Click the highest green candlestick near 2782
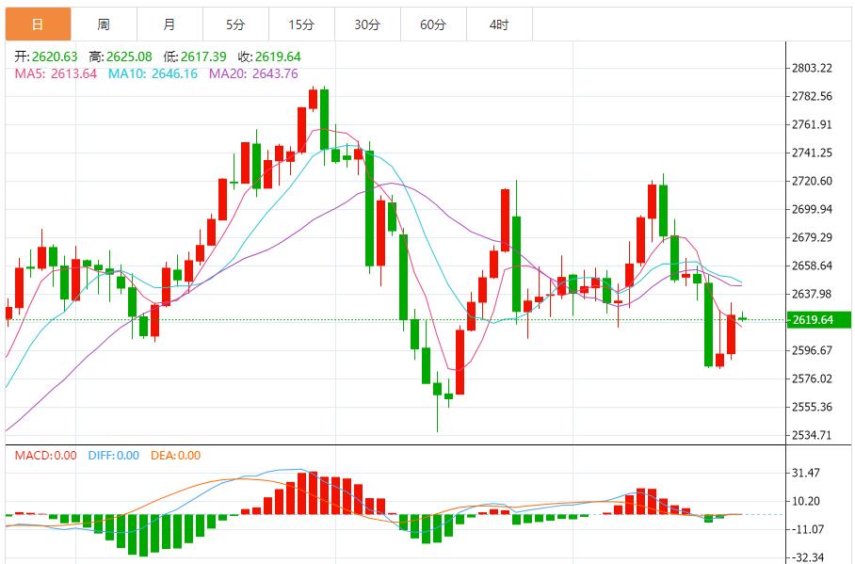The width and height of the screenshot is (855, 564). point(325,120)
